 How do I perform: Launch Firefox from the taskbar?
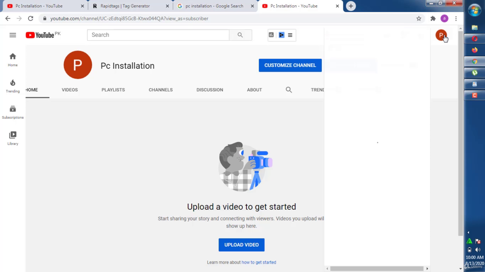point(475,50)
